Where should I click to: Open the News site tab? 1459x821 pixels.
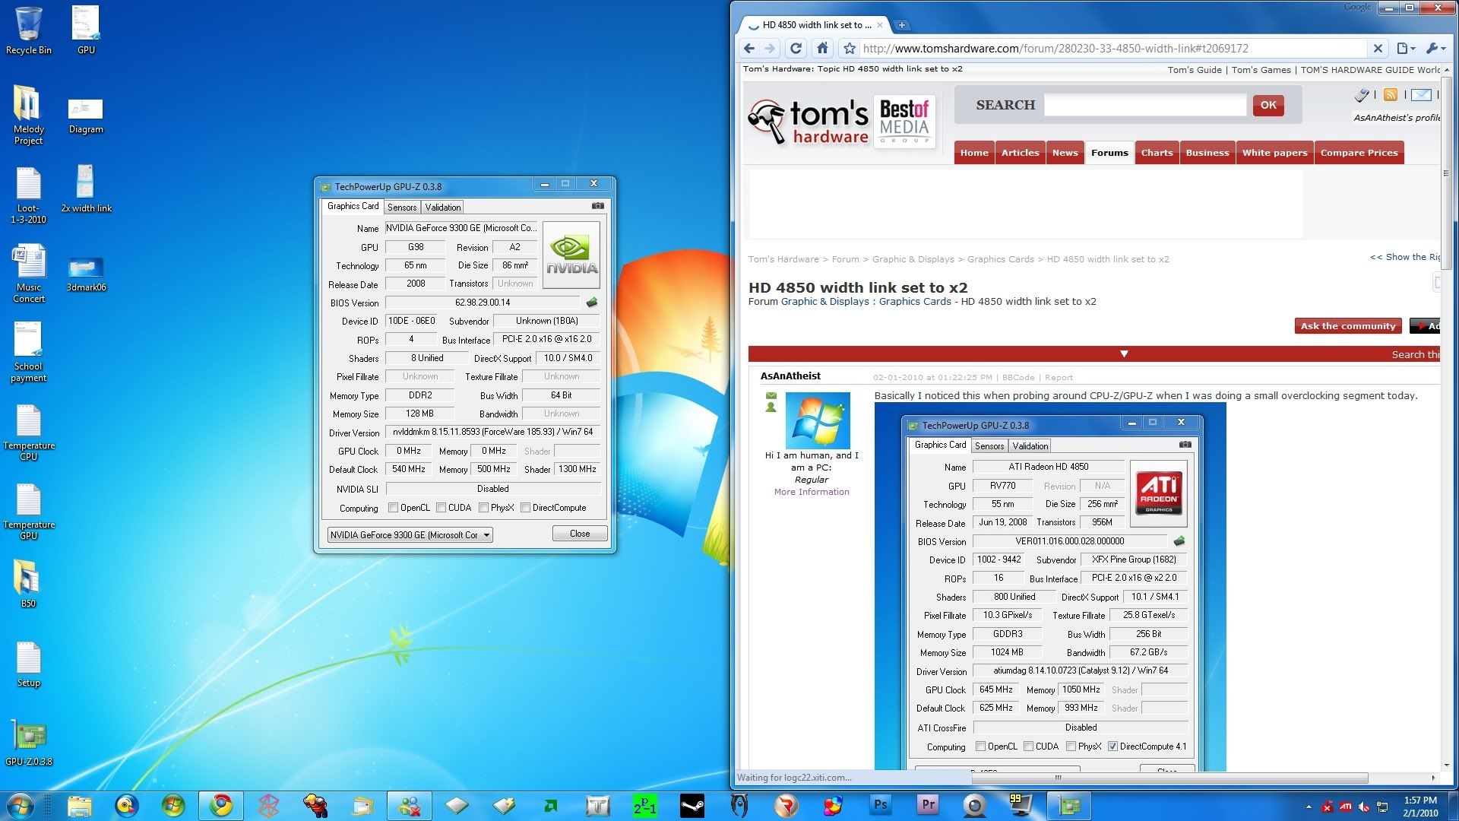tap(1065, 153)
